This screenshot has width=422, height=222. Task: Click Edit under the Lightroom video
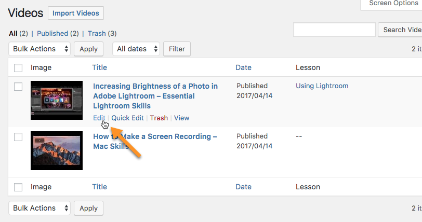[99, 118]
